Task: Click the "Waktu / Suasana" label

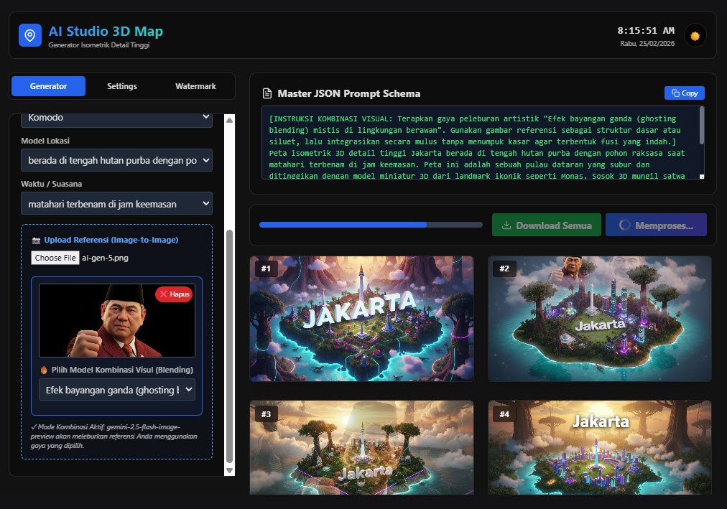Action: (x=52, y=184)
